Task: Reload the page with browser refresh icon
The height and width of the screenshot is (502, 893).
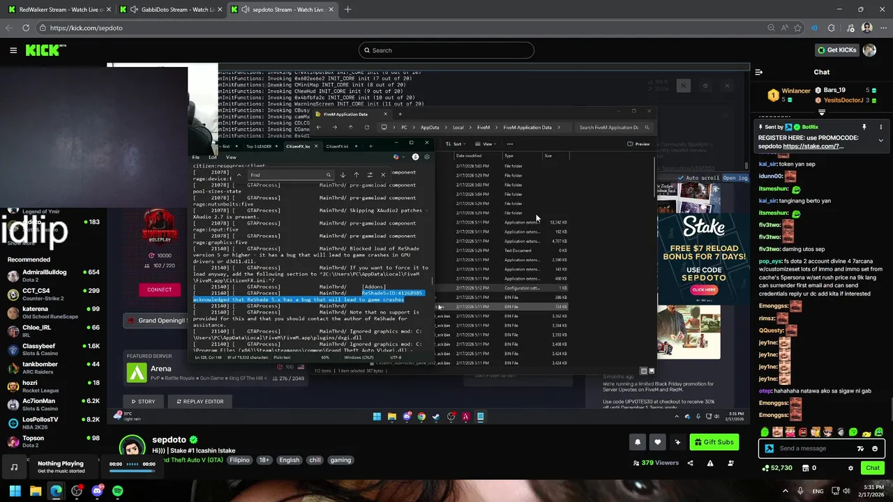Action: pyautogui.click(x=26, y=28)
